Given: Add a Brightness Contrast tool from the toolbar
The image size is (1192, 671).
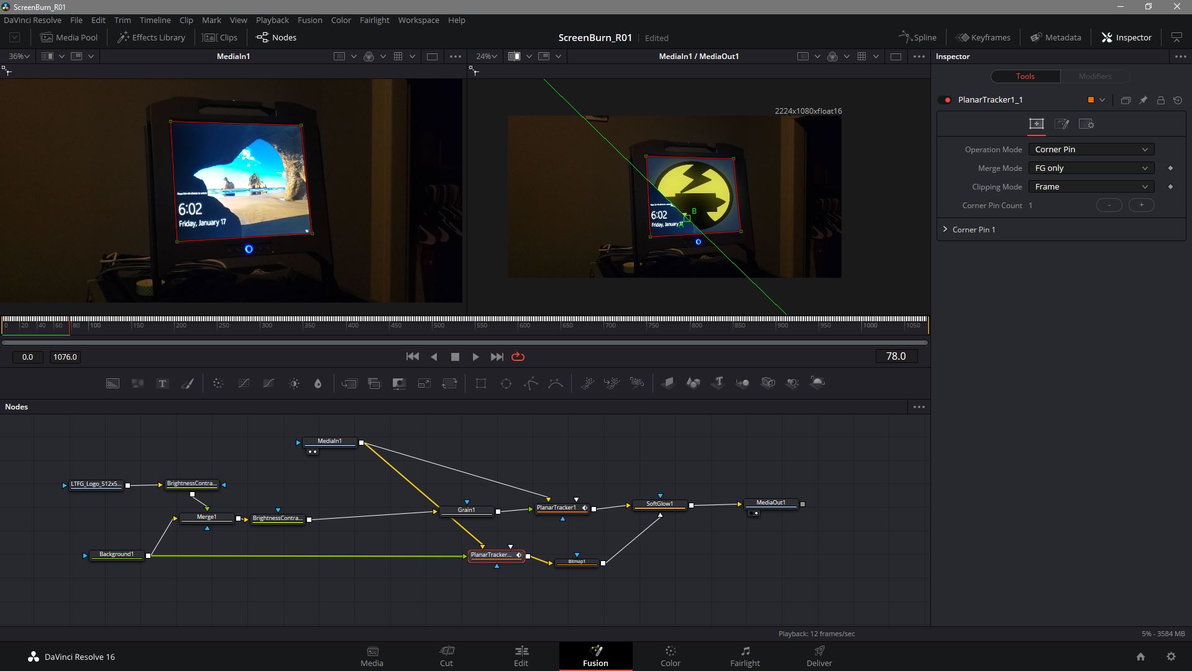Looking at the screenshot, I should tap(294, 383).
